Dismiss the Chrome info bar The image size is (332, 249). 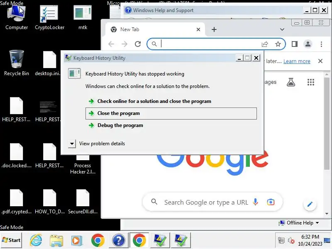tap(320, 61)
